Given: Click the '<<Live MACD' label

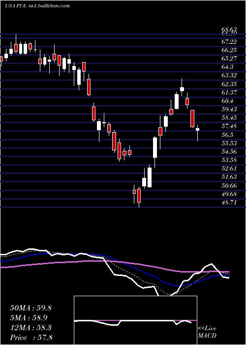Looking at the screenshot, I should coord(207,332).
